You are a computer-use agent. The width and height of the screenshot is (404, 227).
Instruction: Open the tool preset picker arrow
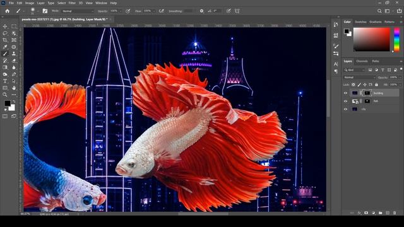click(23, 11)
